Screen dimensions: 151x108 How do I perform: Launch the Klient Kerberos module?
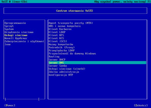(60, 29)
